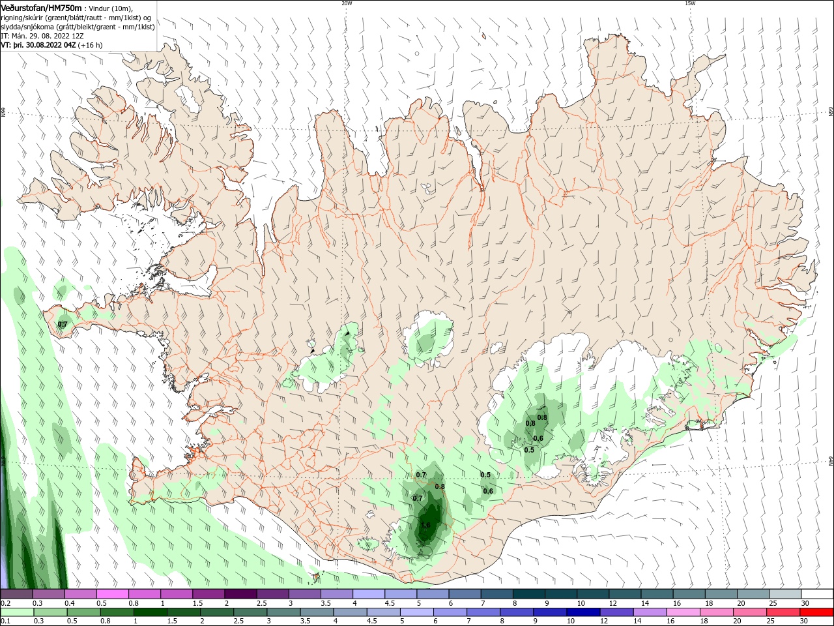Click the upper legend swatch between 12 and 14

tap(624, 594)
